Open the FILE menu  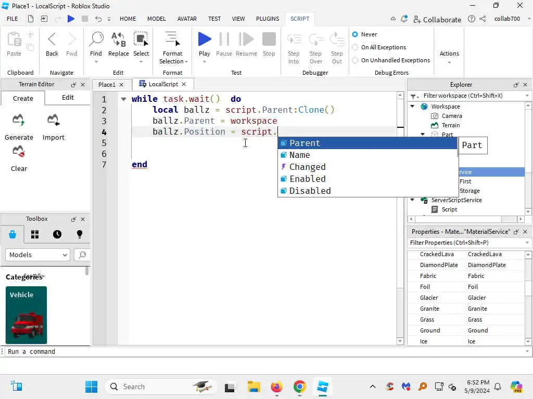(12, 19)
